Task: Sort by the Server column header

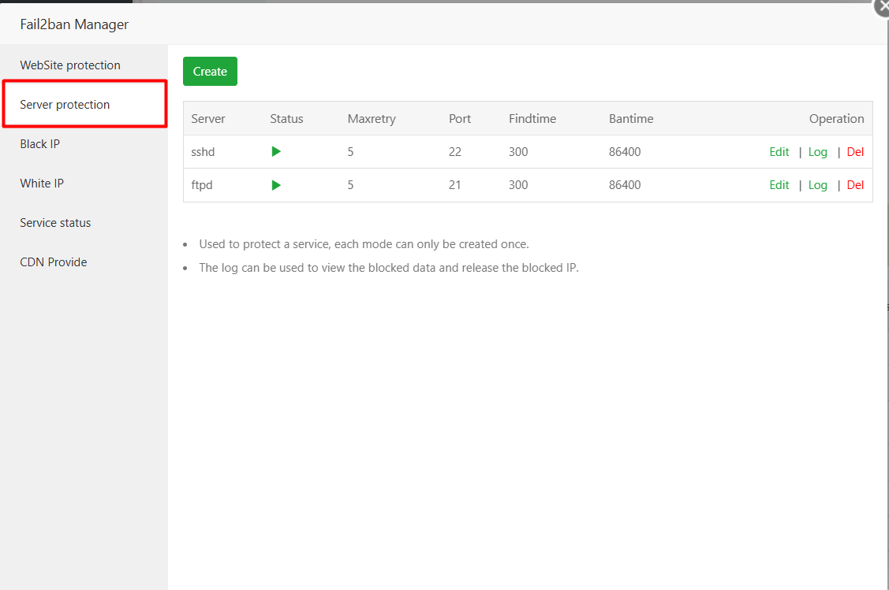Action: pyautogui.click(x=207, y=118)
